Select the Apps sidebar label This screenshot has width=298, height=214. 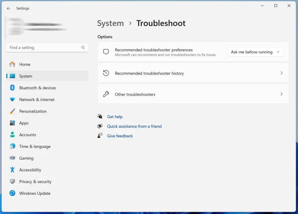coord(24,123)
